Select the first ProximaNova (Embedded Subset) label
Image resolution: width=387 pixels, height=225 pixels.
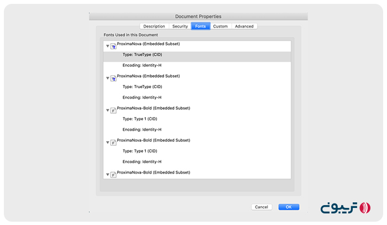click(148, 44)
